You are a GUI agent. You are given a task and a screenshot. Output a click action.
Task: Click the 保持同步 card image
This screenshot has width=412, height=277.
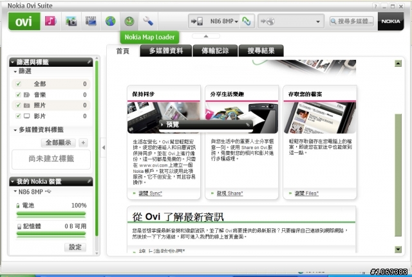pyautogui.click(x=164, y=118)
